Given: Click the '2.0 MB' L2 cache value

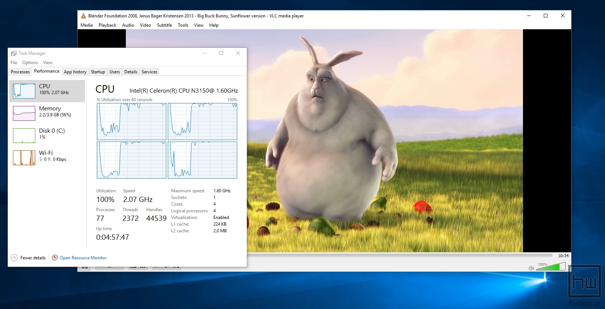Looking at the screenshot, I should (x=220, y=231).
